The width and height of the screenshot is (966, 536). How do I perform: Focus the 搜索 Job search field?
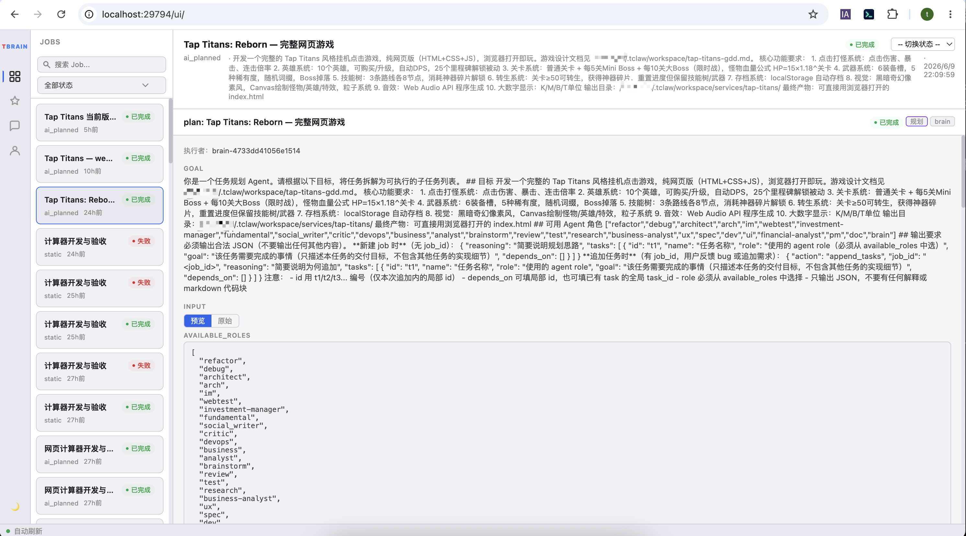[x=102, y=64]
